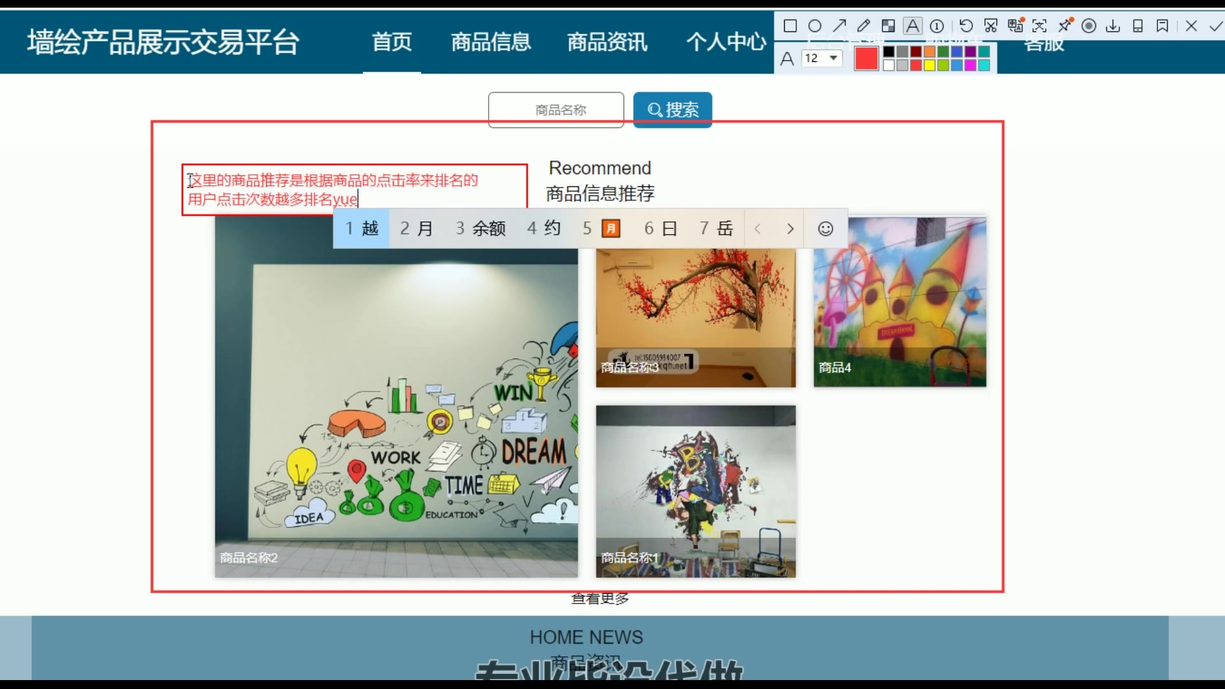1225x689 pixels.
Task: Pick the teal color swatch
Action: [x=984, y=52]
